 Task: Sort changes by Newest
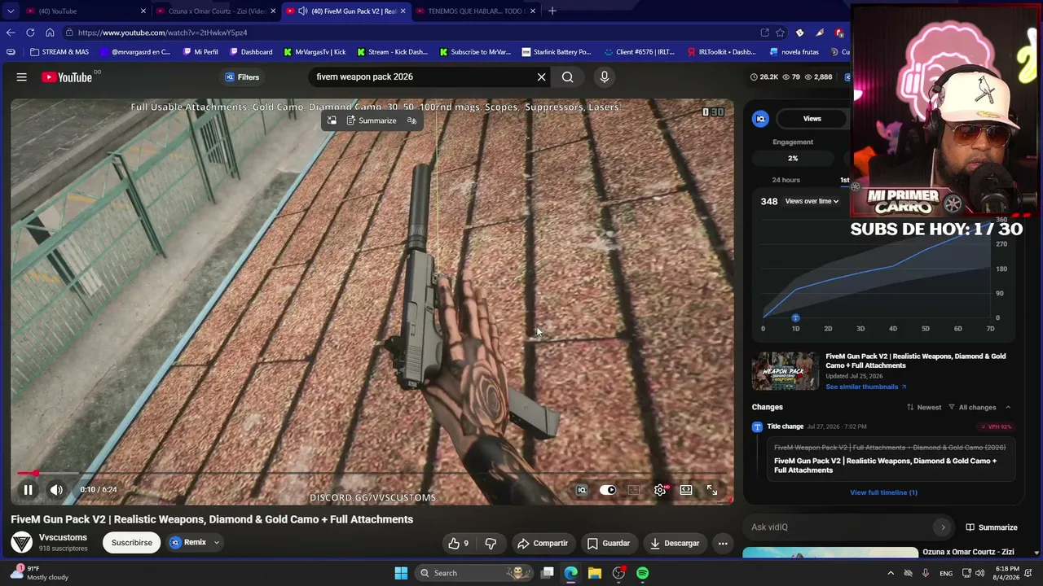(924, 407)
